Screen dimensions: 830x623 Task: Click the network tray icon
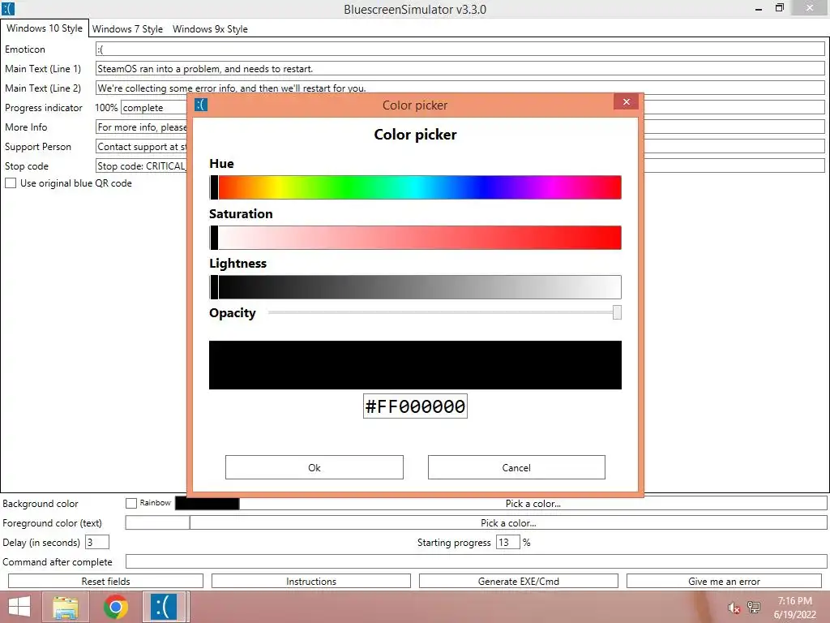754,608
